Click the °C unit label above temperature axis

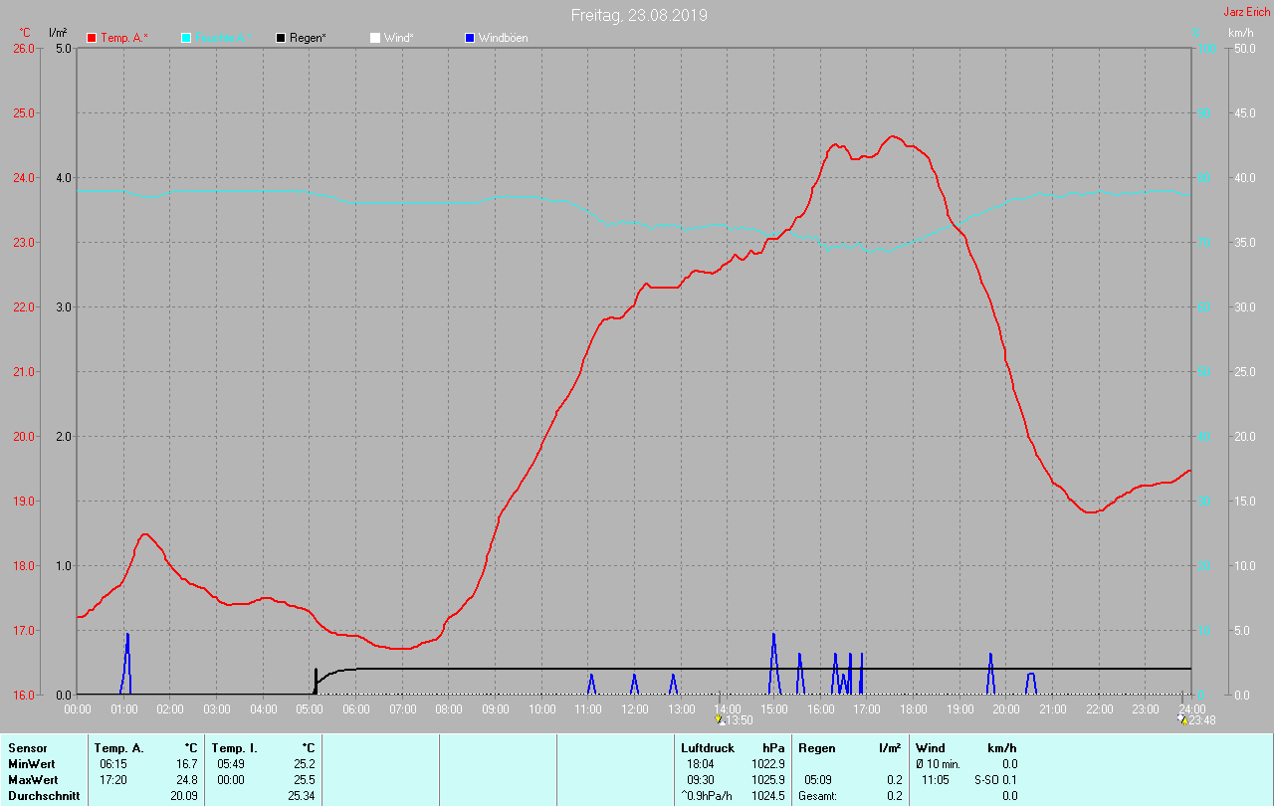pos(25,33)
